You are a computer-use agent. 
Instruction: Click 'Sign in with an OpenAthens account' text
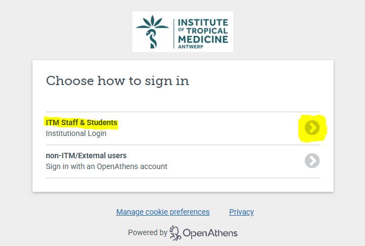click(x=106, y=166)
